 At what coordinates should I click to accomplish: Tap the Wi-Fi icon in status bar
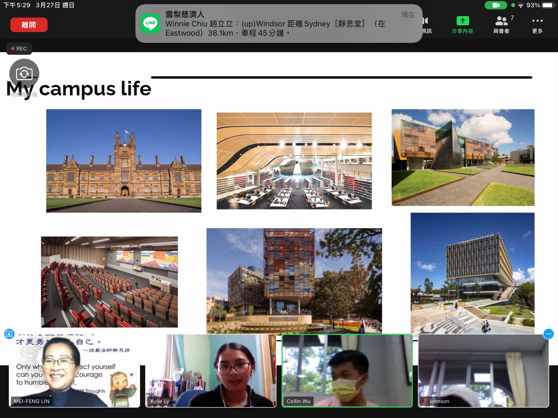tap(521, 5)
